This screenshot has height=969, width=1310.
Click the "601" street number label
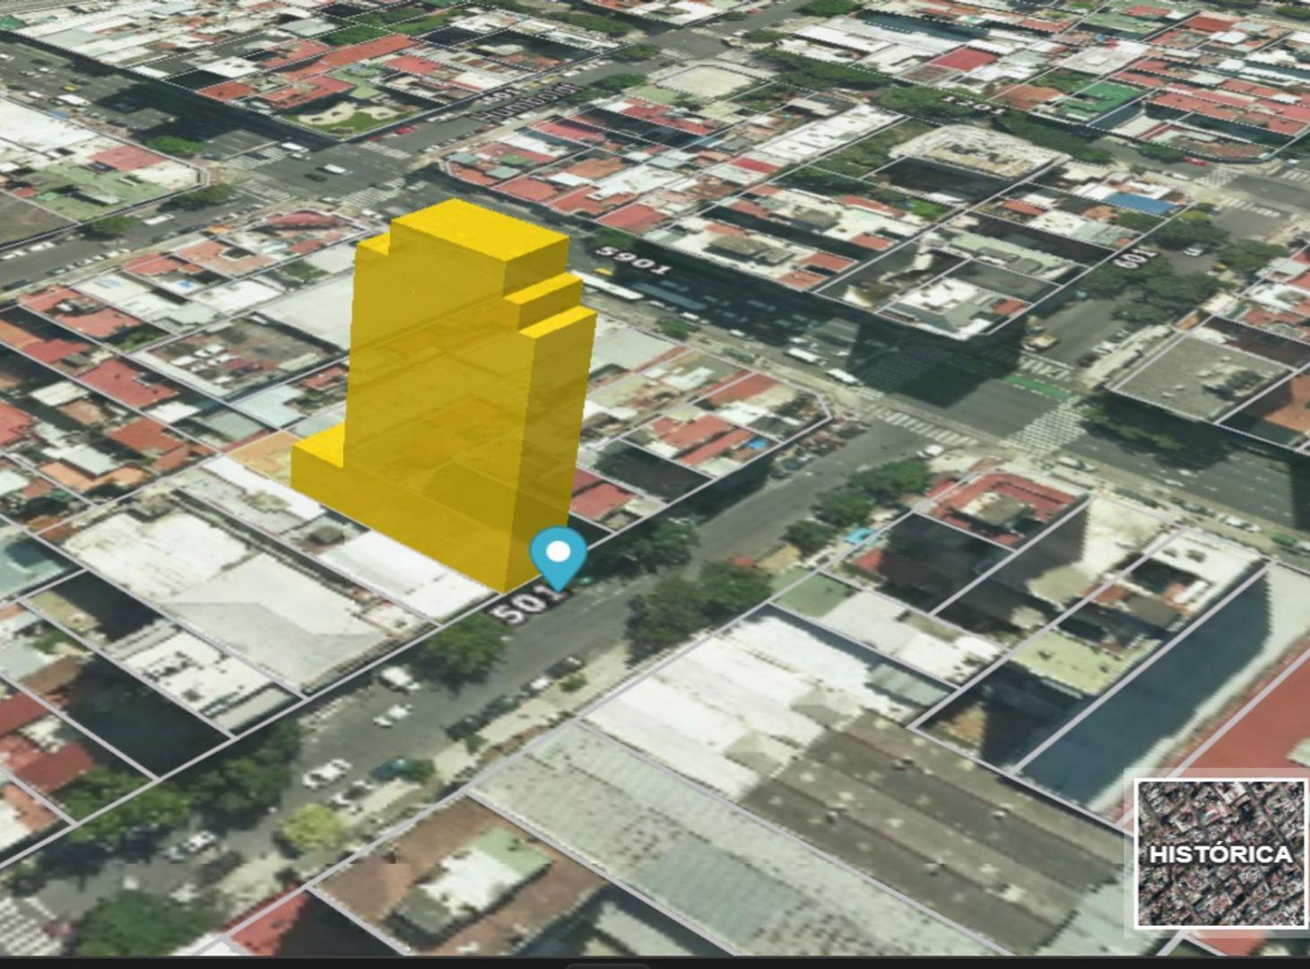pyautogui.click(x=1136, y=258)
